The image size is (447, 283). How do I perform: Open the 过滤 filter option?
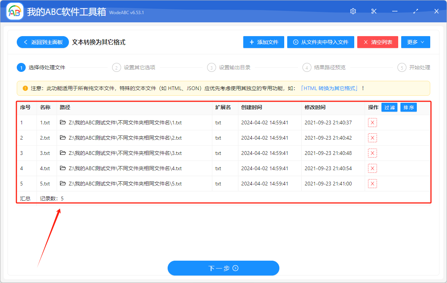[389, 107]
